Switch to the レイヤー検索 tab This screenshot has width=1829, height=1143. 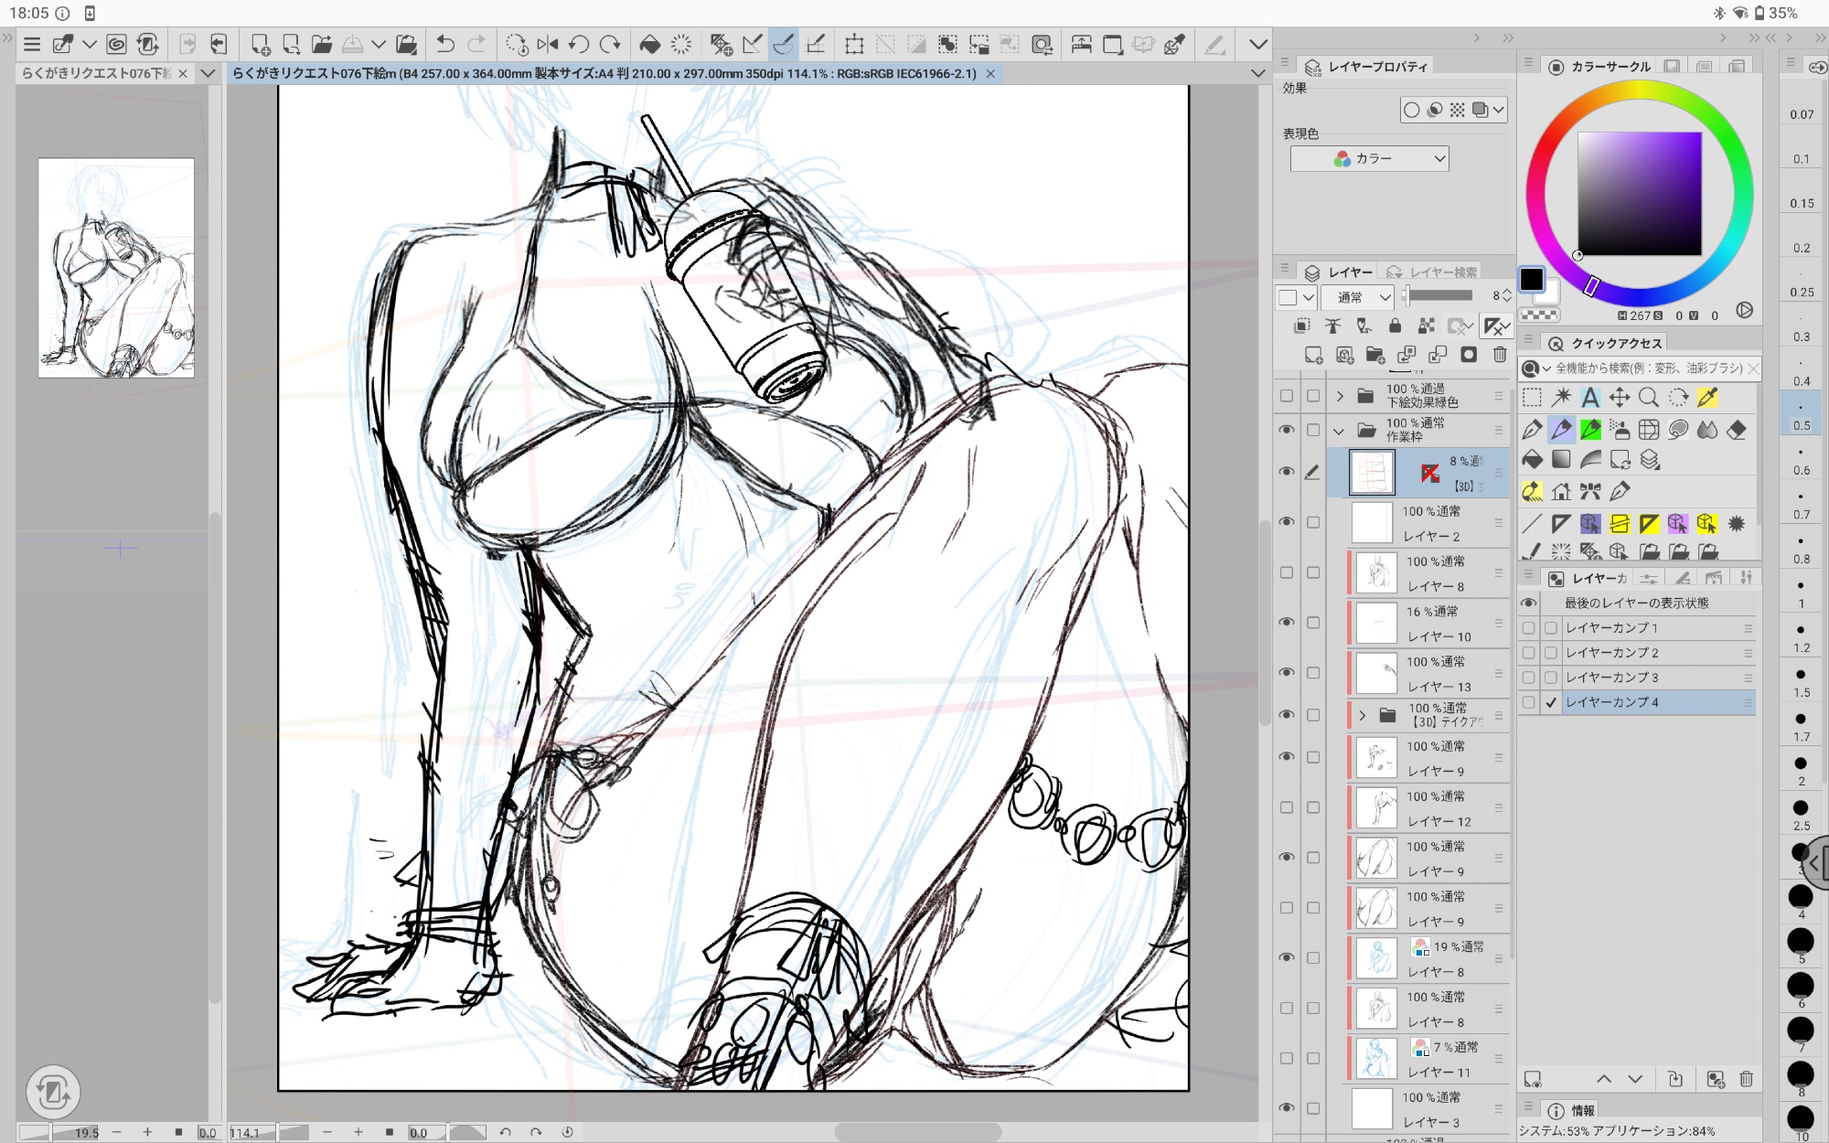point(1433,272)
